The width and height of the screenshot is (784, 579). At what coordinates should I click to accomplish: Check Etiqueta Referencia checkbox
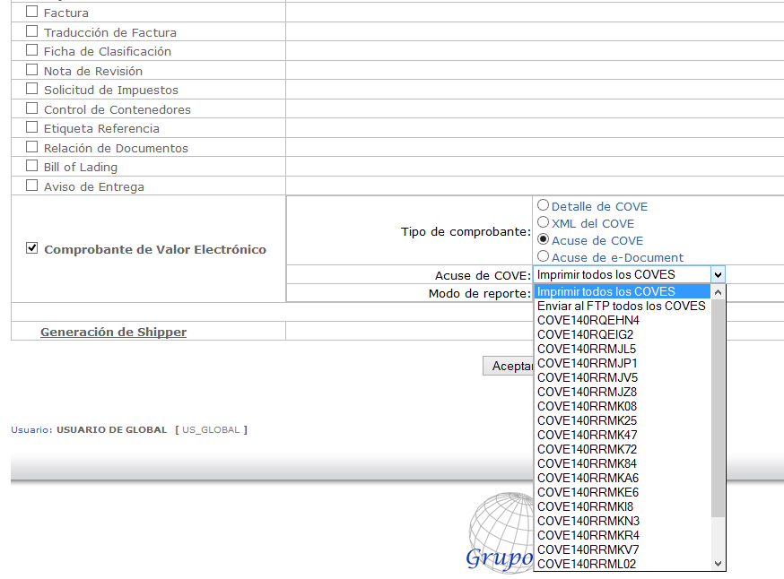point(31,127)
